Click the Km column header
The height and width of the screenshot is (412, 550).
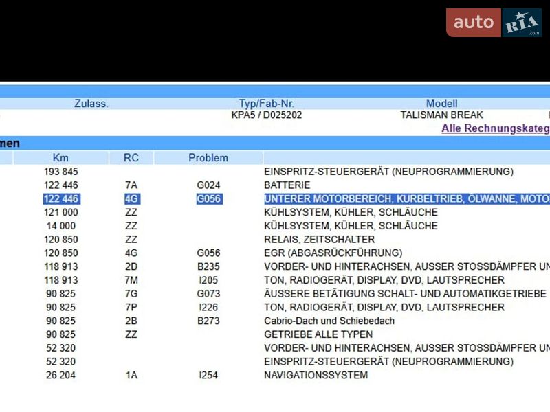pyautogui.click(x=60, y=158)
